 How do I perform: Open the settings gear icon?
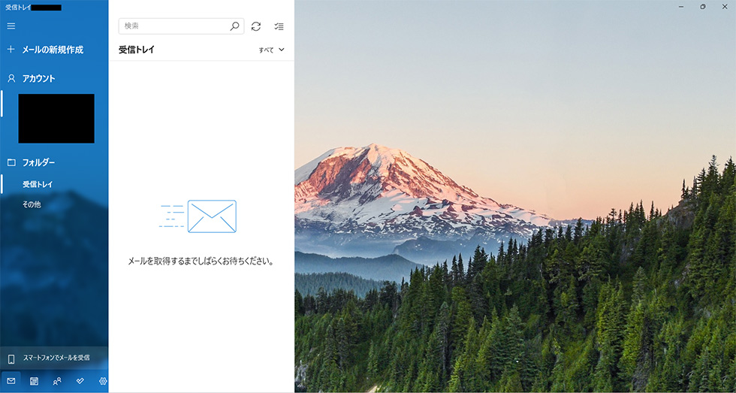pyautogui.click(x=103, y=381)
